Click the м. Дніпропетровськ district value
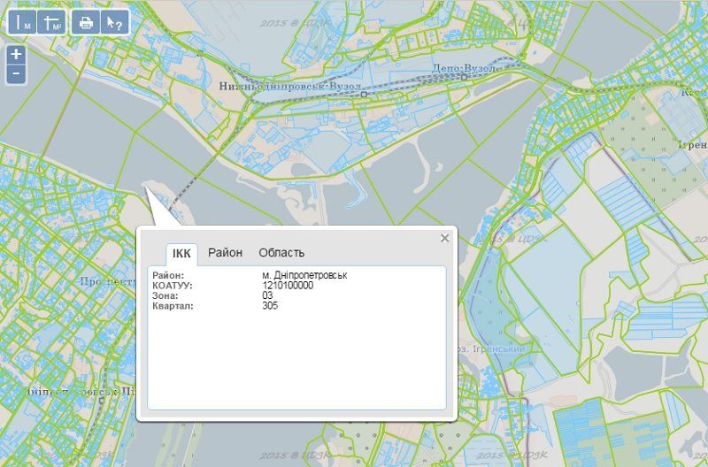The image size is (708, 467). [304, 276]
